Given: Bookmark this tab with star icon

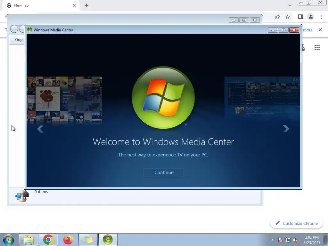Looking at the screenshot, I should pyautogui.click(x=288, y=17).
